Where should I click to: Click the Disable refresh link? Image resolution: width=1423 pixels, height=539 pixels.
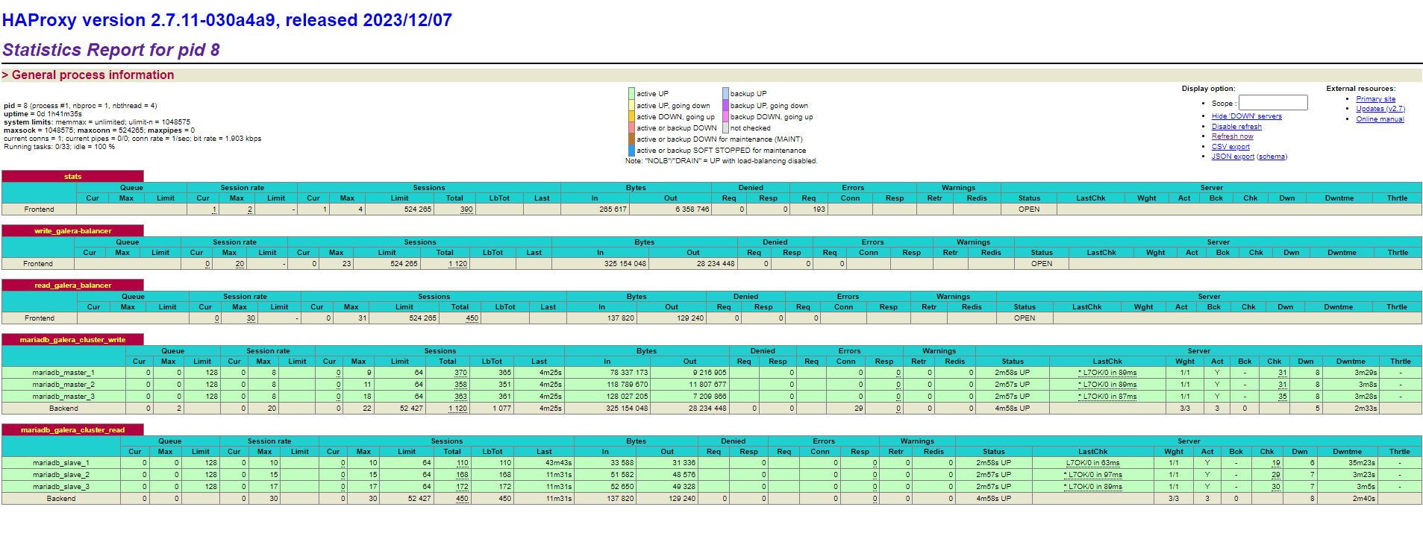(x=1236, y=127)
